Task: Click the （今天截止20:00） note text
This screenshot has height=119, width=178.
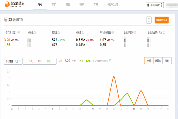Action: coord(101,61)
